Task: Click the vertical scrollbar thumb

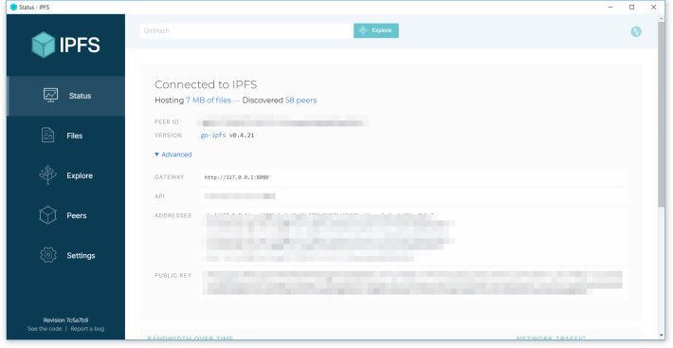Action: 661,114
